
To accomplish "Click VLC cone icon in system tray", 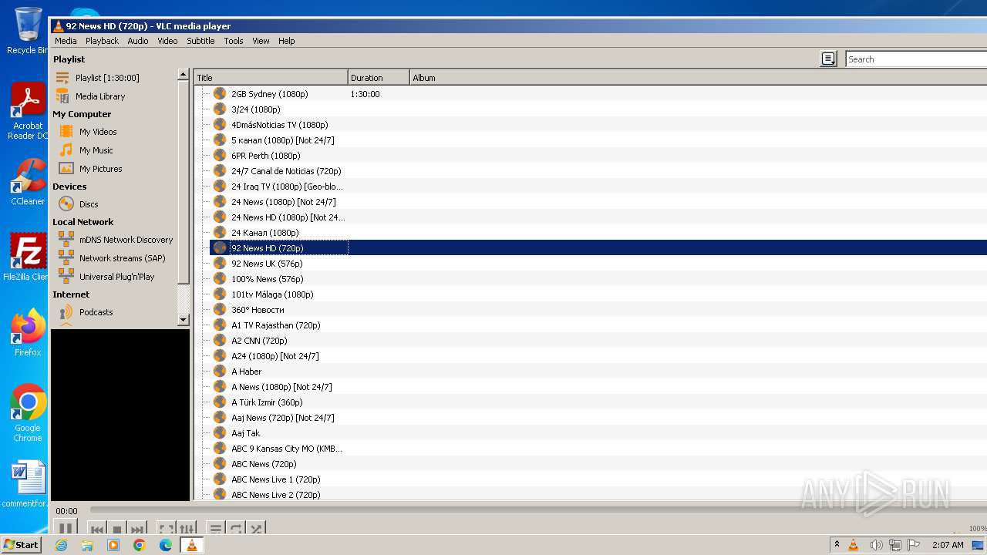I will point(854,545).
